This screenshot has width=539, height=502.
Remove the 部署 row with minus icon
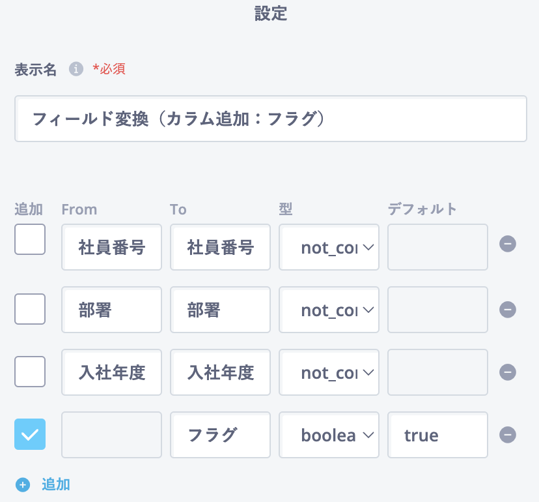508,310
